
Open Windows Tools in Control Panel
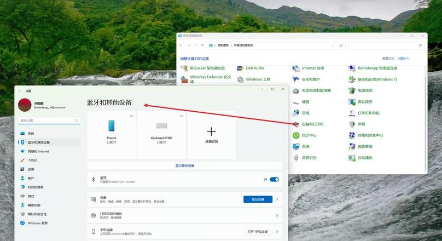253,79
